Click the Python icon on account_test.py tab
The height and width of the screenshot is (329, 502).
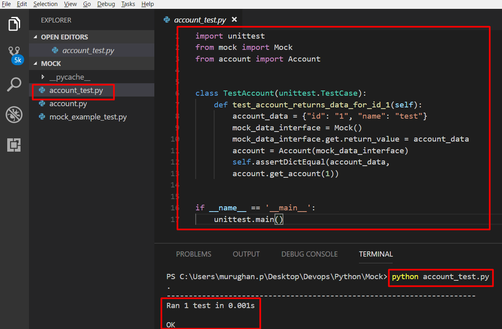pos(167,20)
